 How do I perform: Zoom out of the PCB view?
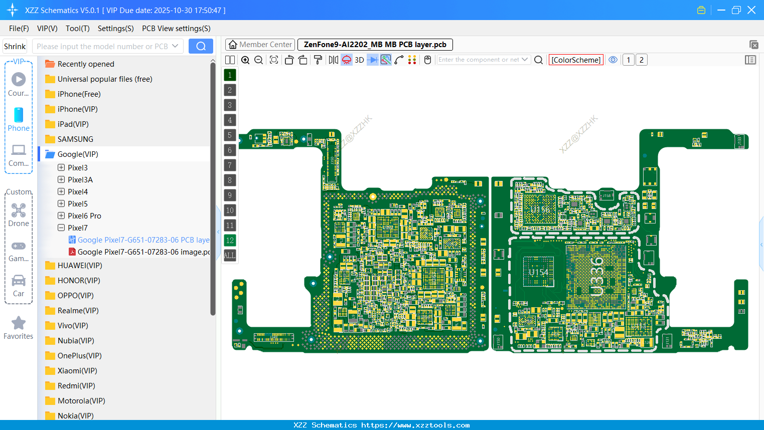pos(258,60)
